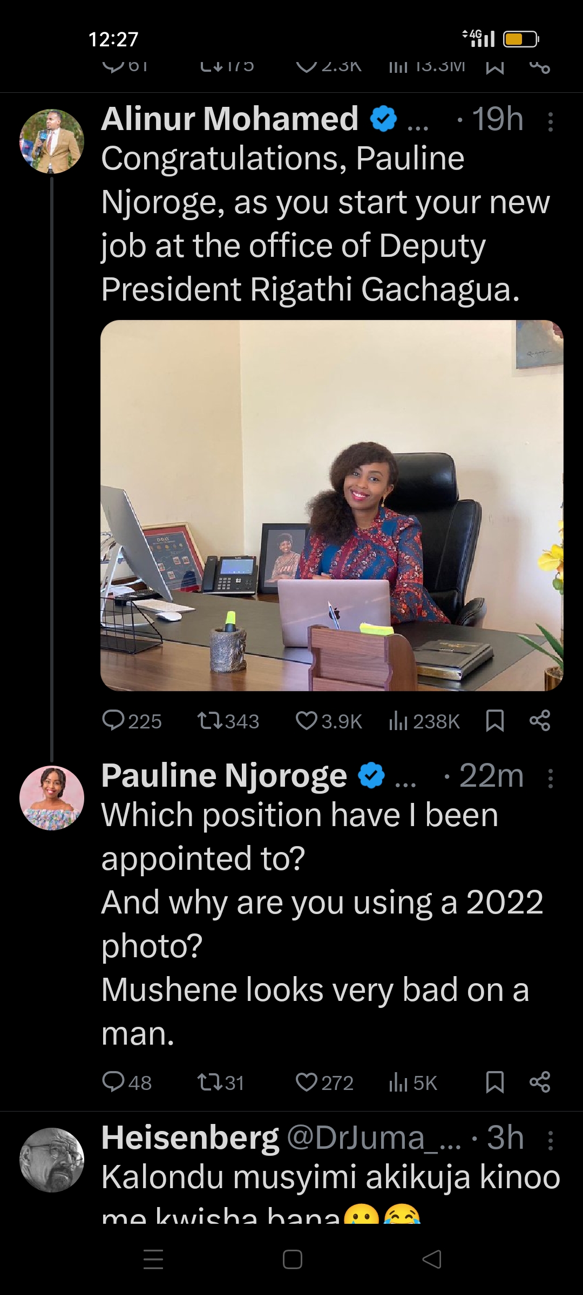
Task: Bookmark Pauline Njoroge's reply tweet
Action: (x=494, y=1082)
